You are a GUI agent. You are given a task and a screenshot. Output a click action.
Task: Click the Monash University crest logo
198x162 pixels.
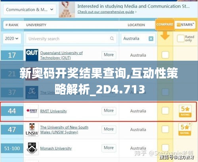pyautogui.click(x=32, y=148)
